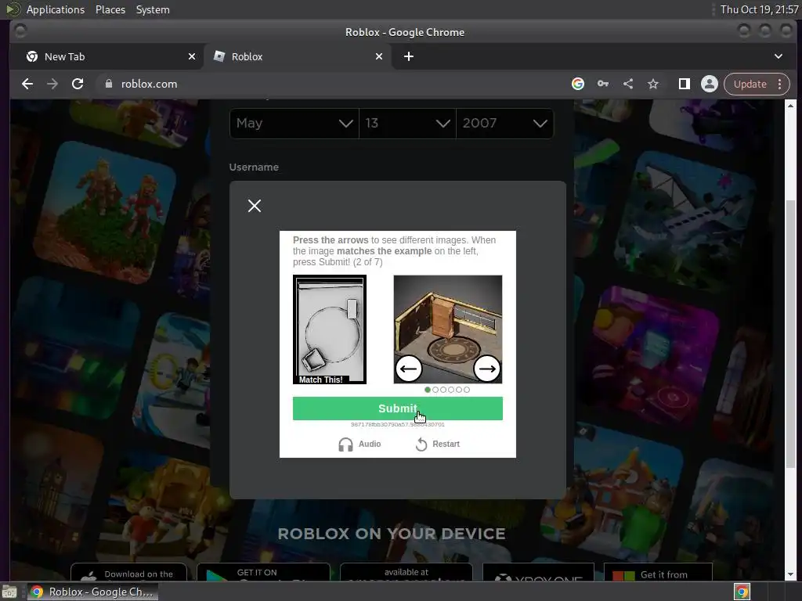Open the birthday month dropdown showing May
Screen dimensions: 802x601
[294, 123]
